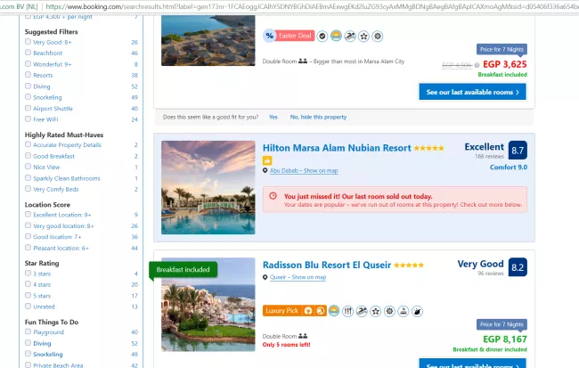Click the Radisson Blu five-star rating icons

pyautogui.click(x=409, y=266)
